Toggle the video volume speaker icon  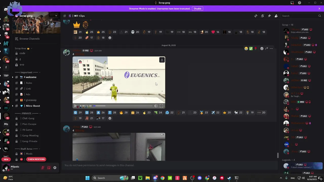coord(156,106)
